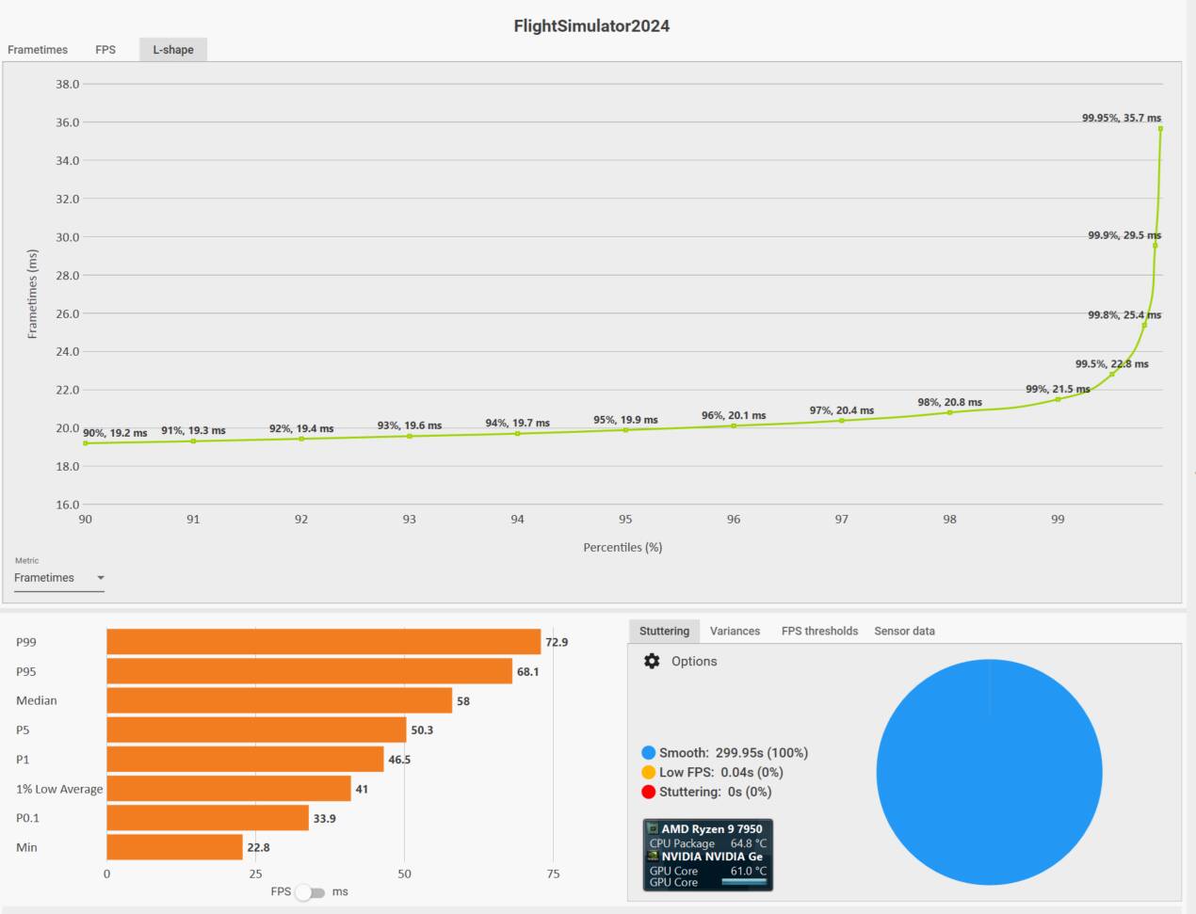
Task: Click the red Stuttering legend dot
Action: (x=648, y=792)
